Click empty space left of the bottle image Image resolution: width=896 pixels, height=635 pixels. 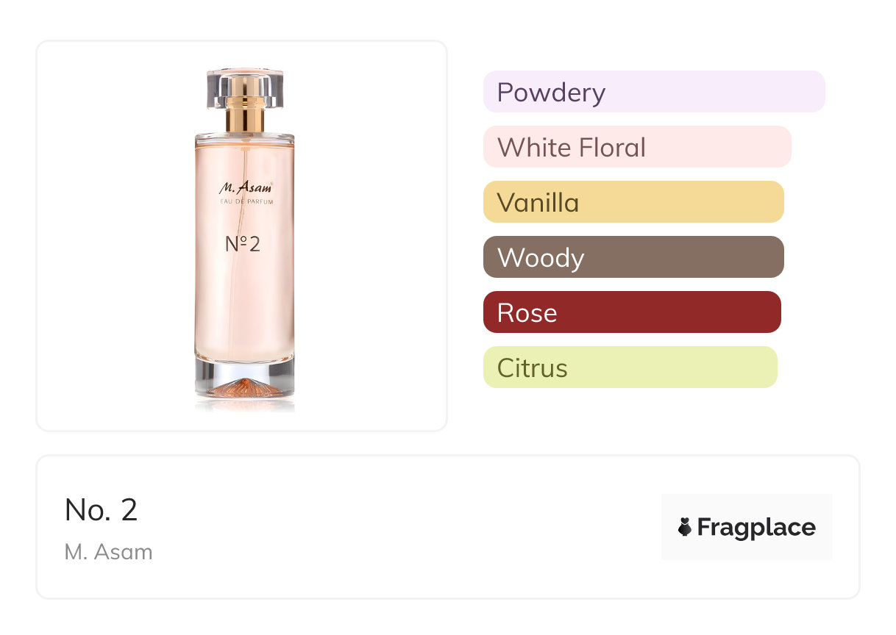pyautogui.click(x=110, y=235)
